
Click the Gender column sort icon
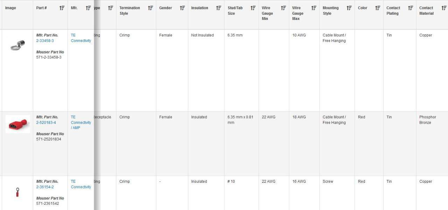coord(182,8)
